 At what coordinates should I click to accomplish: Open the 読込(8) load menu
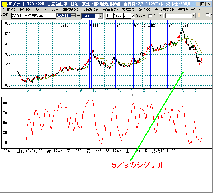coord(144,10)
